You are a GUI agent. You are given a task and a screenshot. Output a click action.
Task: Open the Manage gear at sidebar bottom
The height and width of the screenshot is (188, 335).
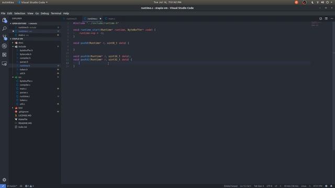tap(4, 180)
